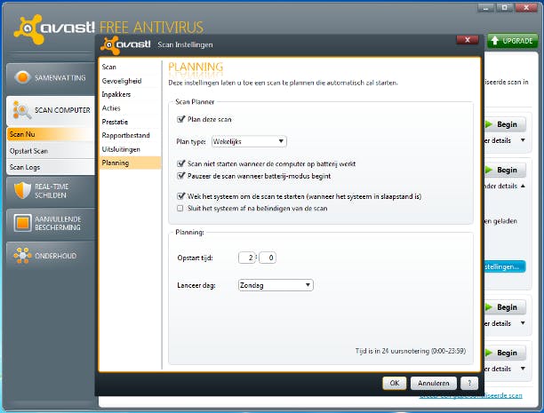This screenshot has height=413, width=544.
Task: Close the Scan Instellingen dialog
Action: click(468, 40)
